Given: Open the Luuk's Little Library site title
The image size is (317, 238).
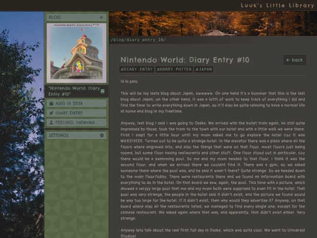Looking at the screenshot, I should tap(277, 5).
